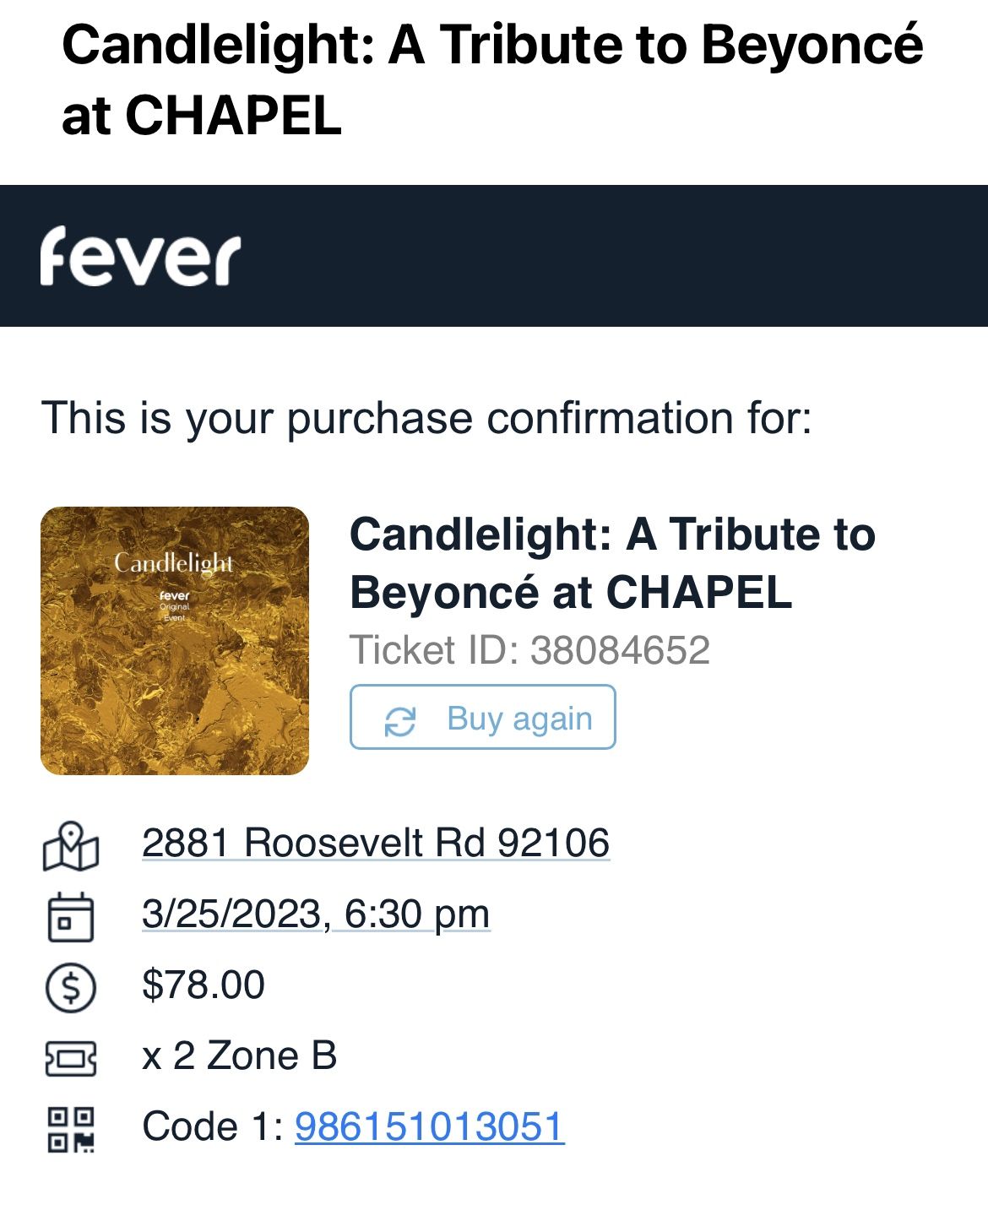
Task: Open the 3/25/2023, 6:30 pm date link
Action: (316, 914)
